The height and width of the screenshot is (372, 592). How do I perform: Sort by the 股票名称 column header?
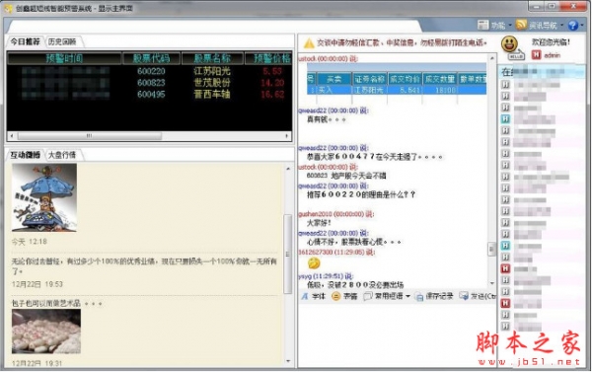click(x=212, y=58)
